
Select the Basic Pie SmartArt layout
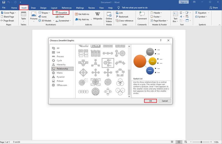(x=108, y=82)
